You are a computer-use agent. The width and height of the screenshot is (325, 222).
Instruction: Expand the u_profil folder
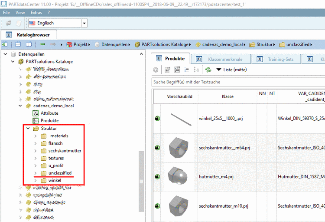[36, 166]
